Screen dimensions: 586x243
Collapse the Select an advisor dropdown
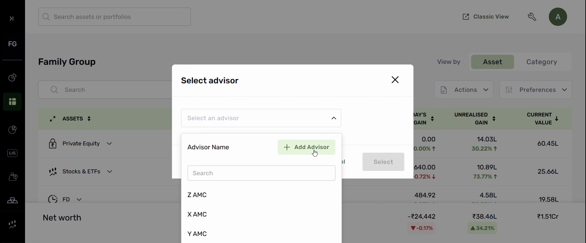[334, 118]
